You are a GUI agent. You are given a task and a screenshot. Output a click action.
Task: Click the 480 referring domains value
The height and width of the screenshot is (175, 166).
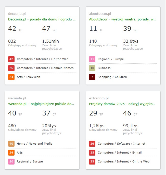point(12,126)
